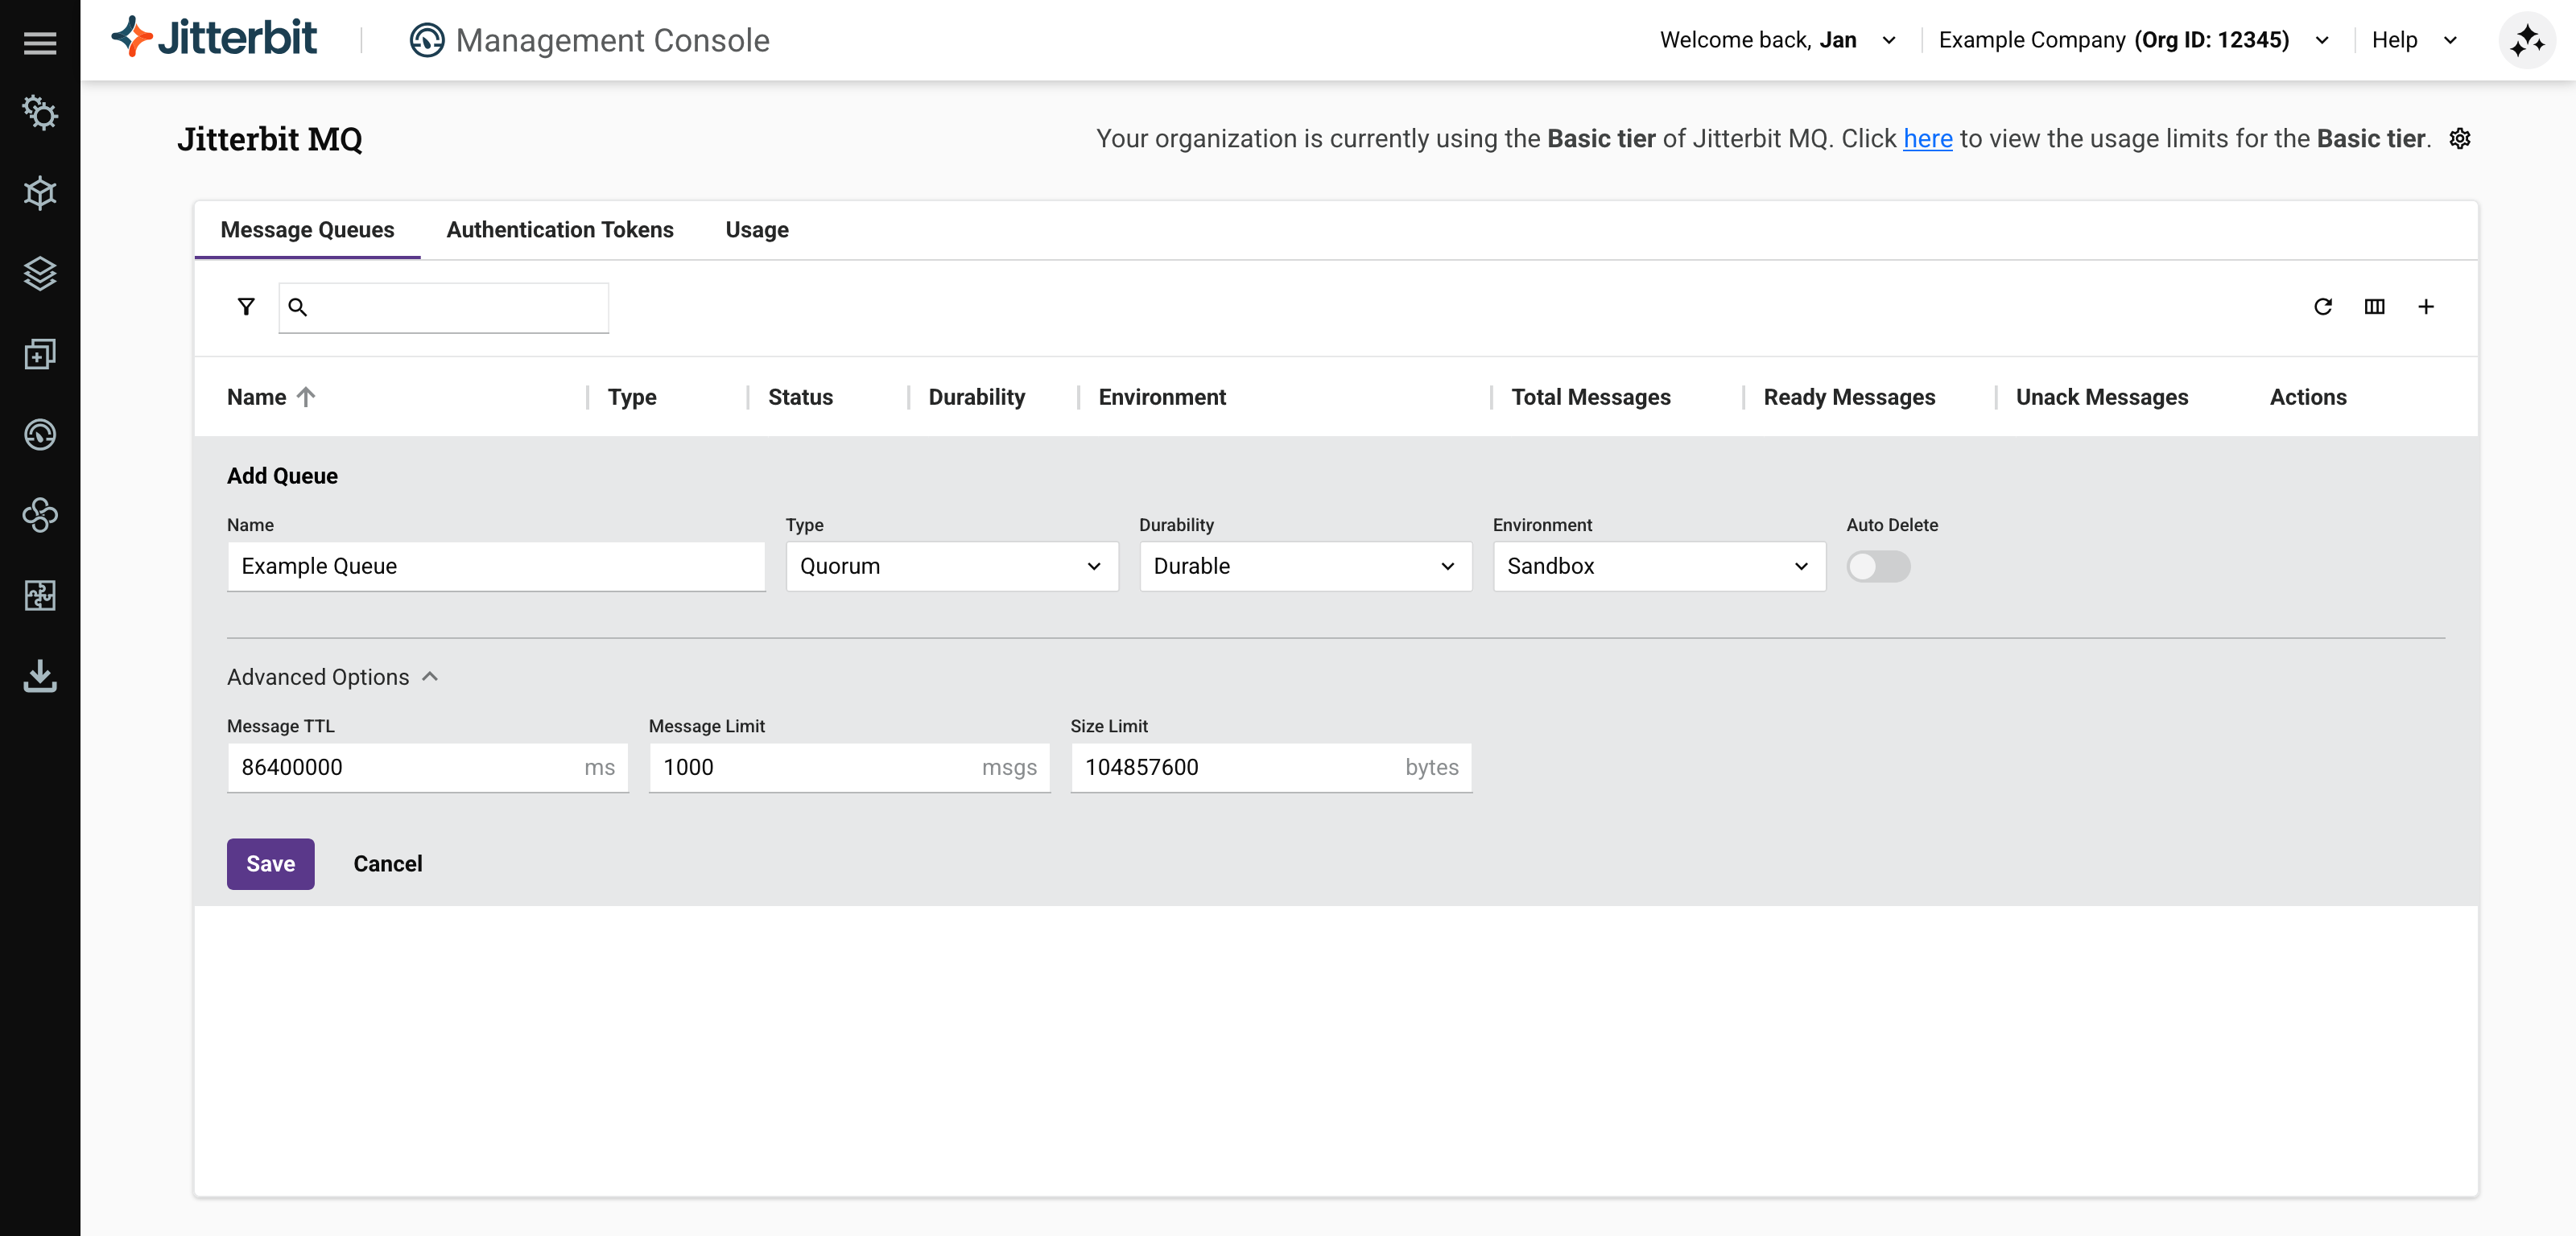Click the Jitterbit MQ settings gear icon

(2460, 139)
